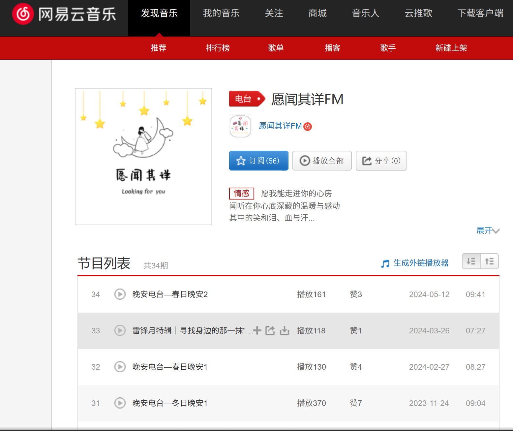Open the 音乐人 tab
Viewport: 513px width, 431px height.
click(x=366, y=13)
